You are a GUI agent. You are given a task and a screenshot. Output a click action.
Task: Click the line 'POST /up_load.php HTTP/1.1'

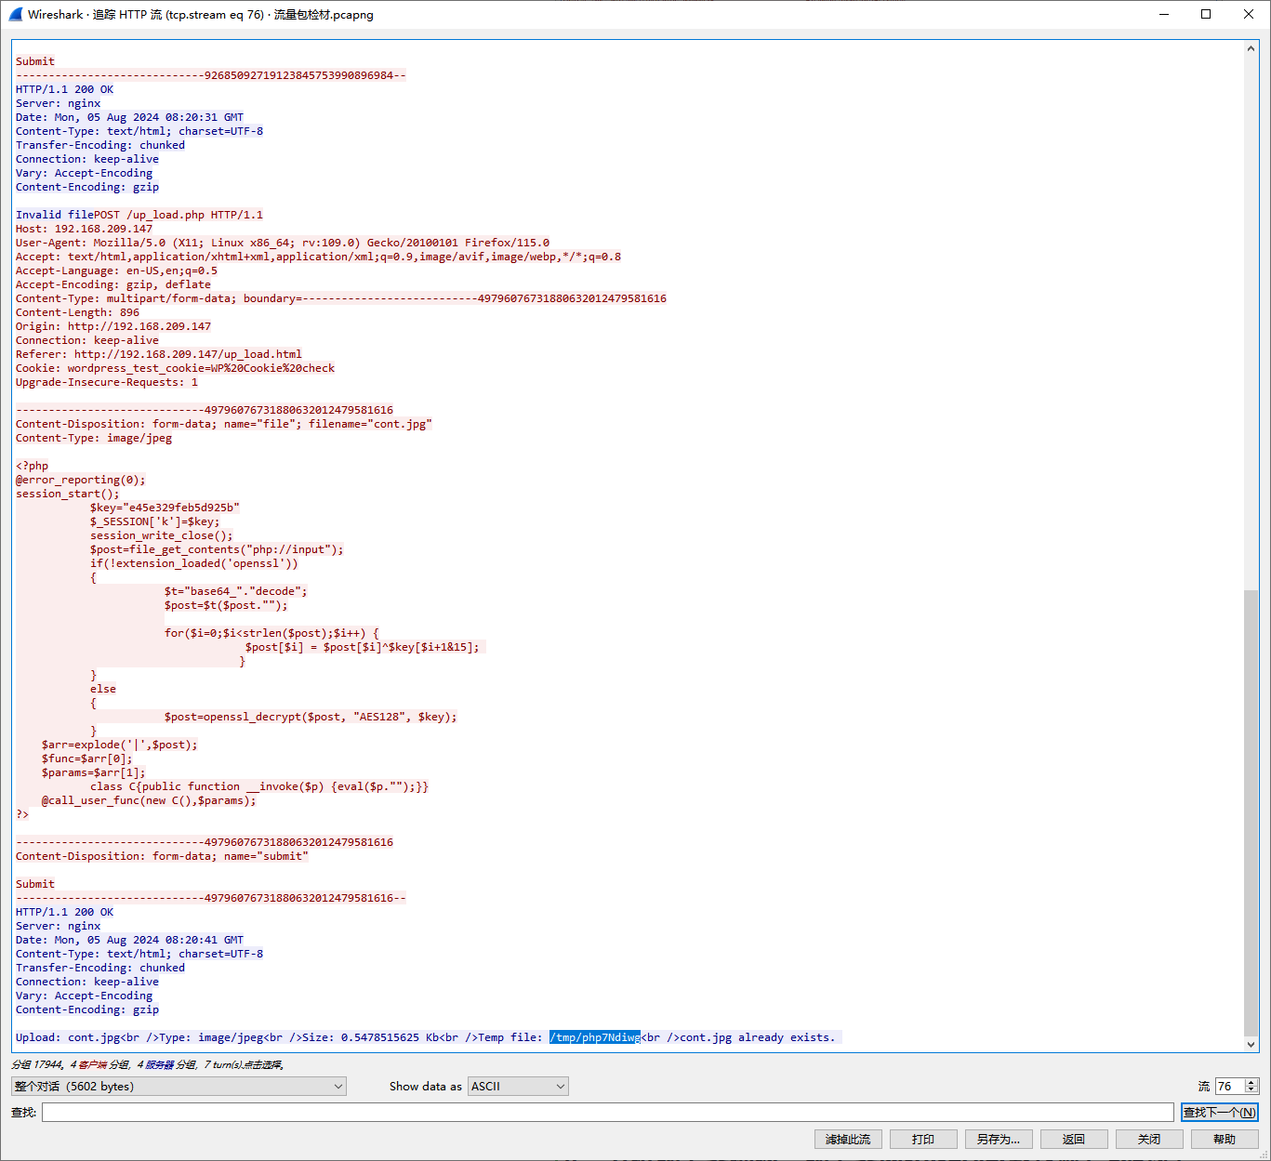[179, 215]
